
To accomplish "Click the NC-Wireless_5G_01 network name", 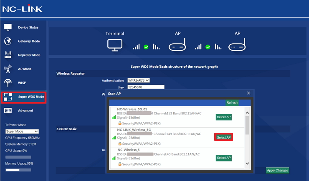I will coord(132,109).
